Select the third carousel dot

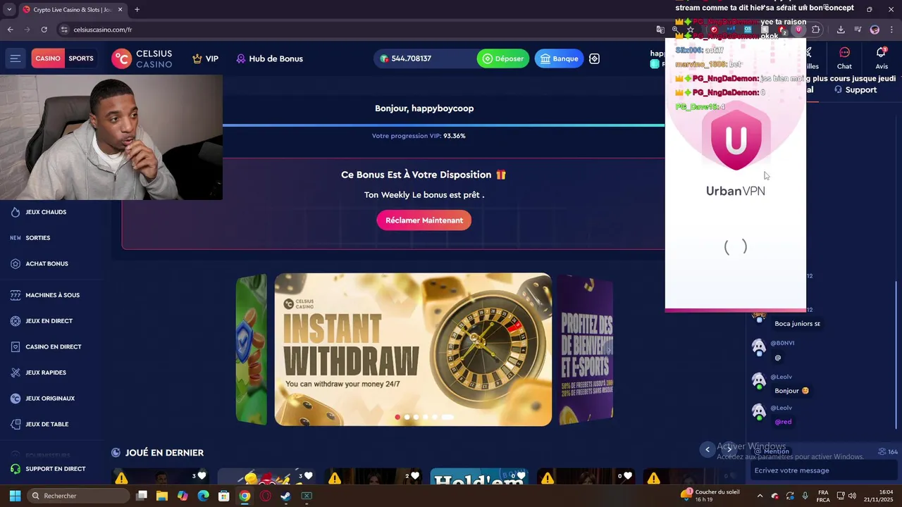coord(416,417)
